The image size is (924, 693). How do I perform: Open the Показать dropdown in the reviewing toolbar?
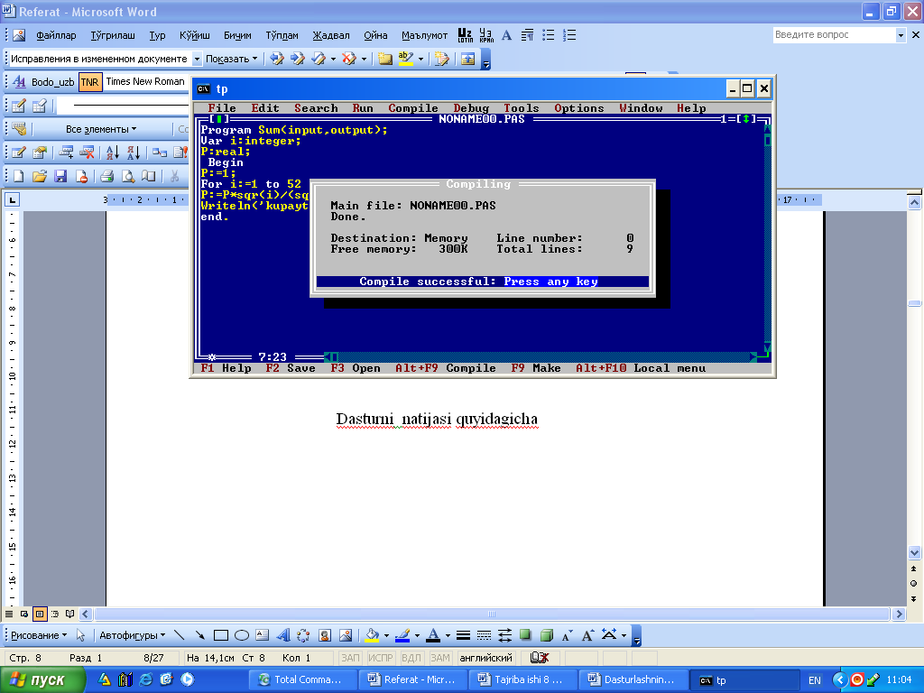pyautogui.click(x=231, y=59)
